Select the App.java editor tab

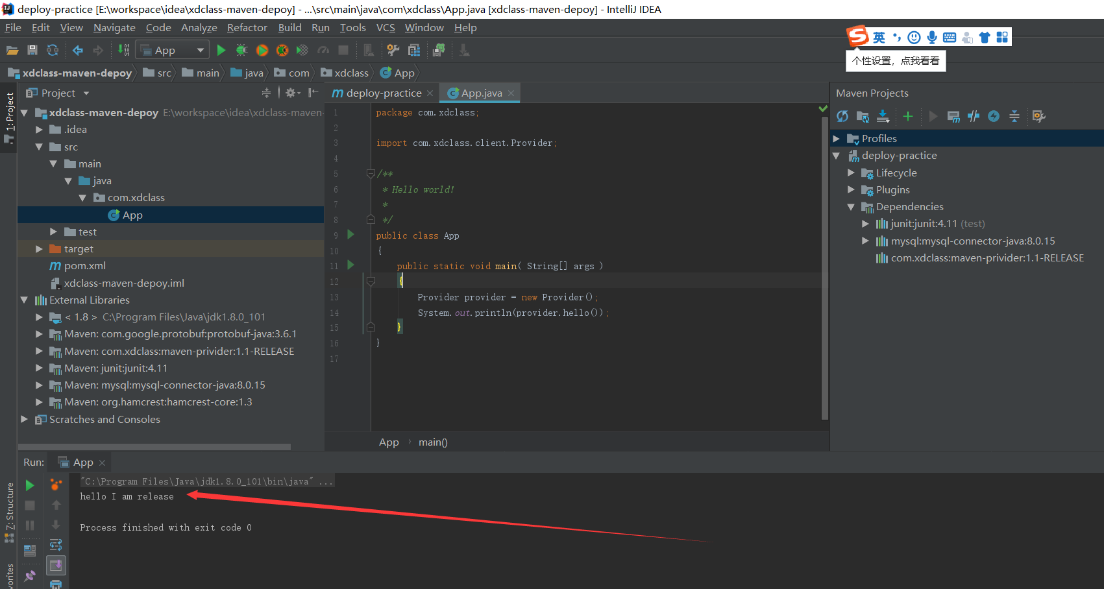coord(480,93)
